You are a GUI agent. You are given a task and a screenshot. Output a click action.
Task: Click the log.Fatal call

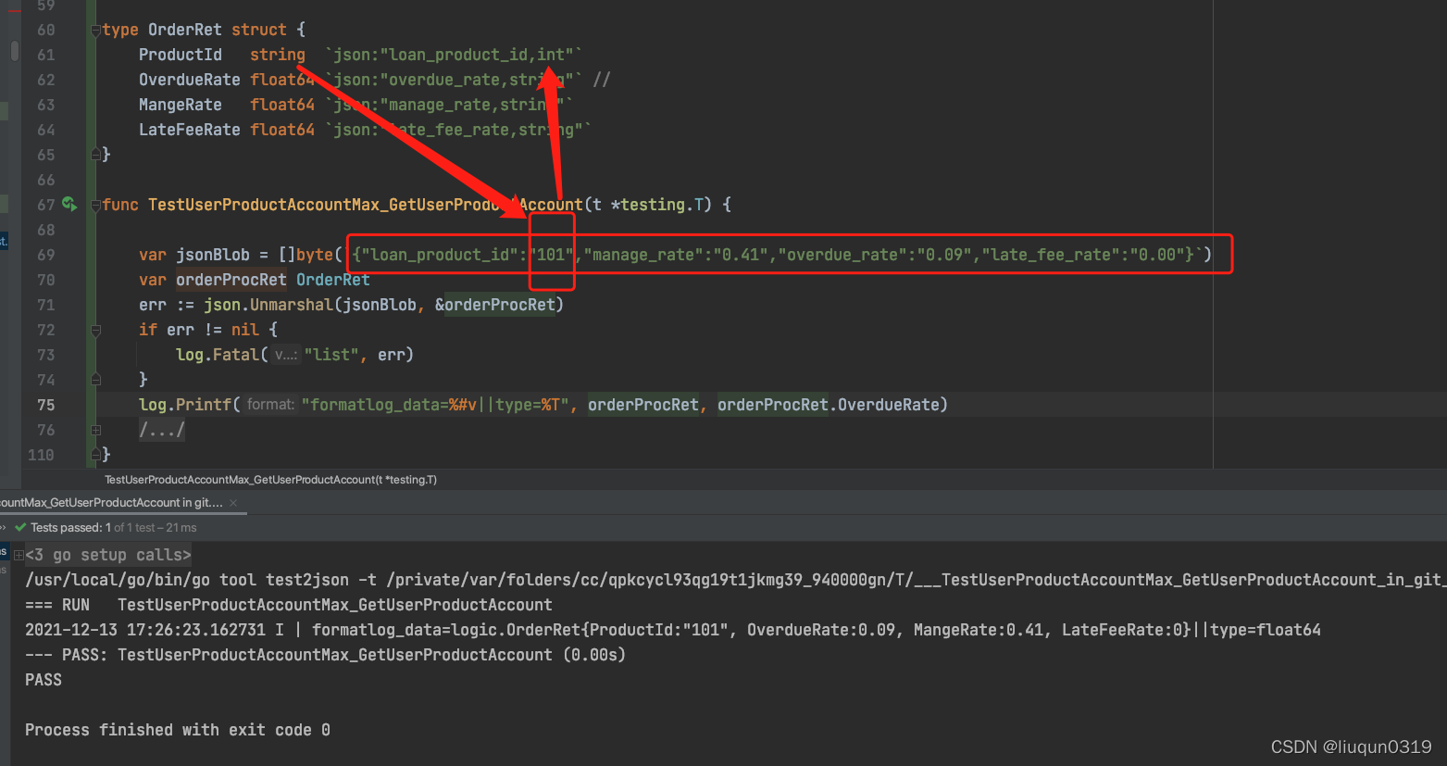[218, 355]
